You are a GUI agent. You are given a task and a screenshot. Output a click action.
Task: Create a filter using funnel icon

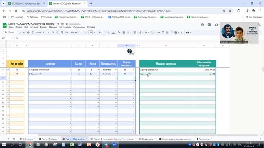click(x=172, y=32)
